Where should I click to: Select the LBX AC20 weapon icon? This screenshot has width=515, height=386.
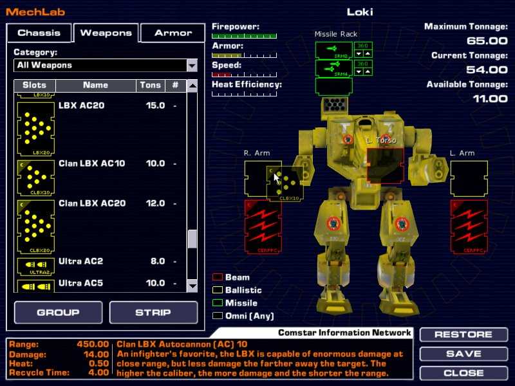36,129
